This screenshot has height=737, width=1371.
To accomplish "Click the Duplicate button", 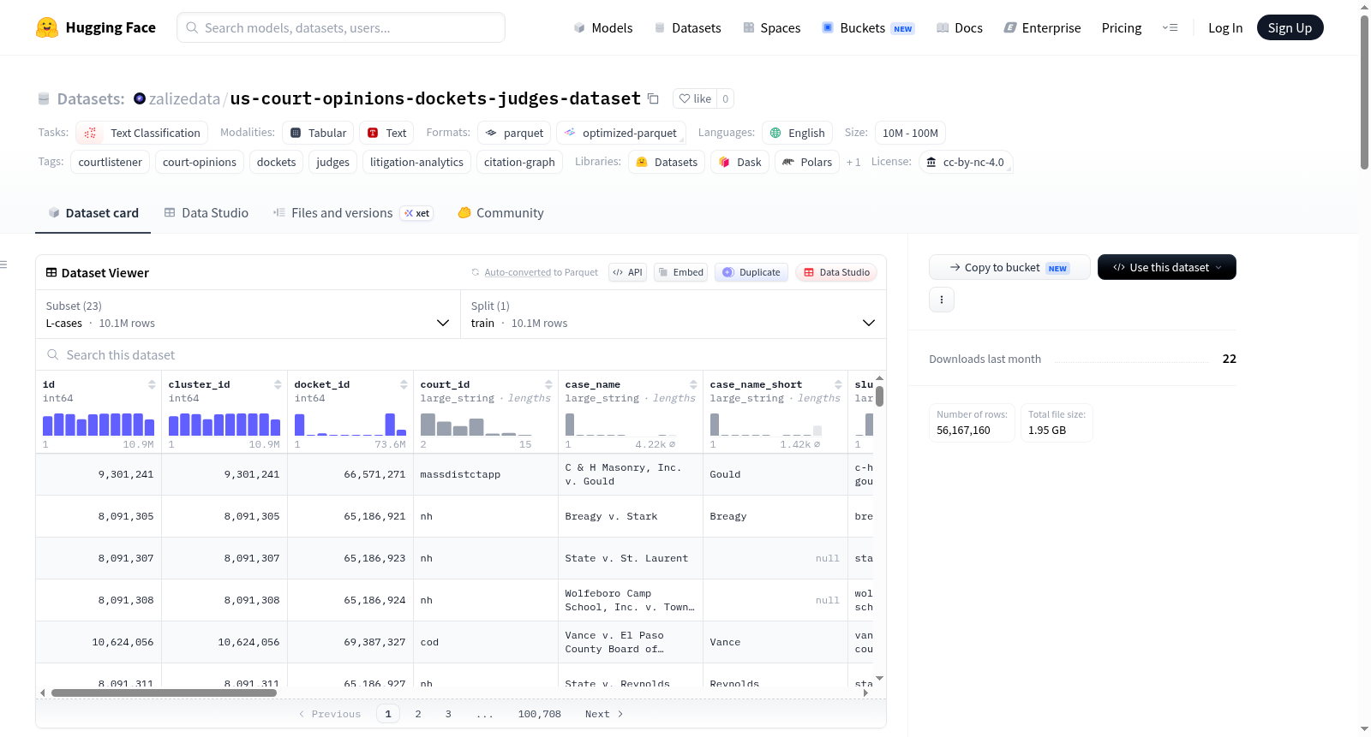I will pos(751,272).
